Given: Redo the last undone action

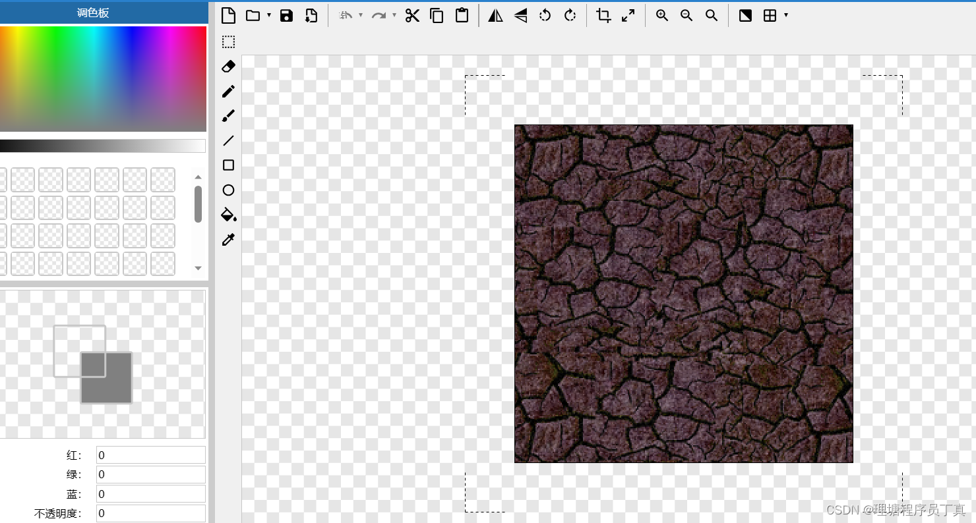Looking at the screenshot, I should tap(379, 15).
